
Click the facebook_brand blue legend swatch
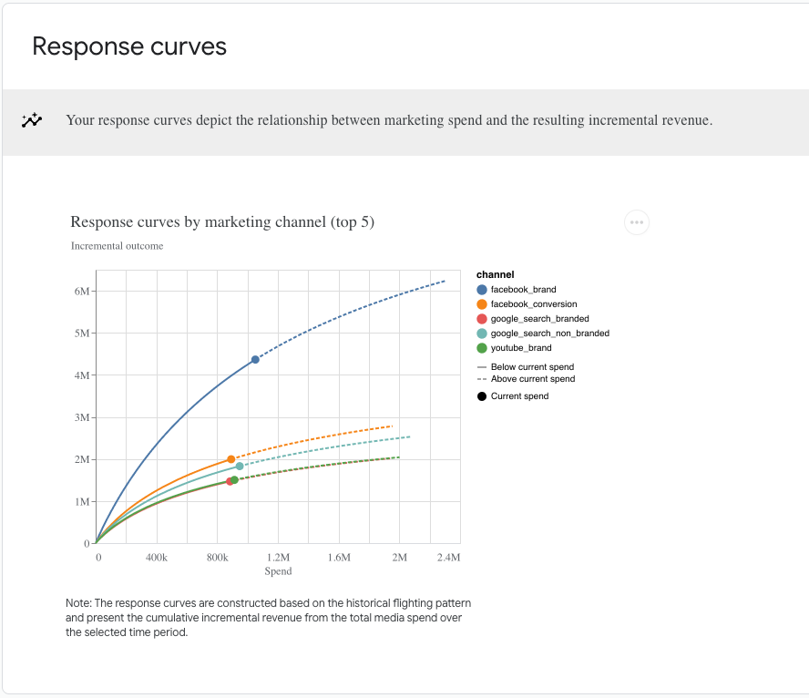coord(482,290)
